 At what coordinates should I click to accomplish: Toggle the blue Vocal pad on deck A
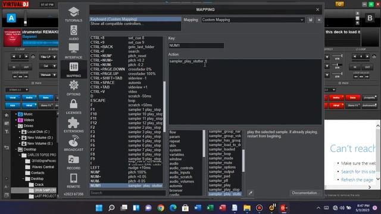13,97
